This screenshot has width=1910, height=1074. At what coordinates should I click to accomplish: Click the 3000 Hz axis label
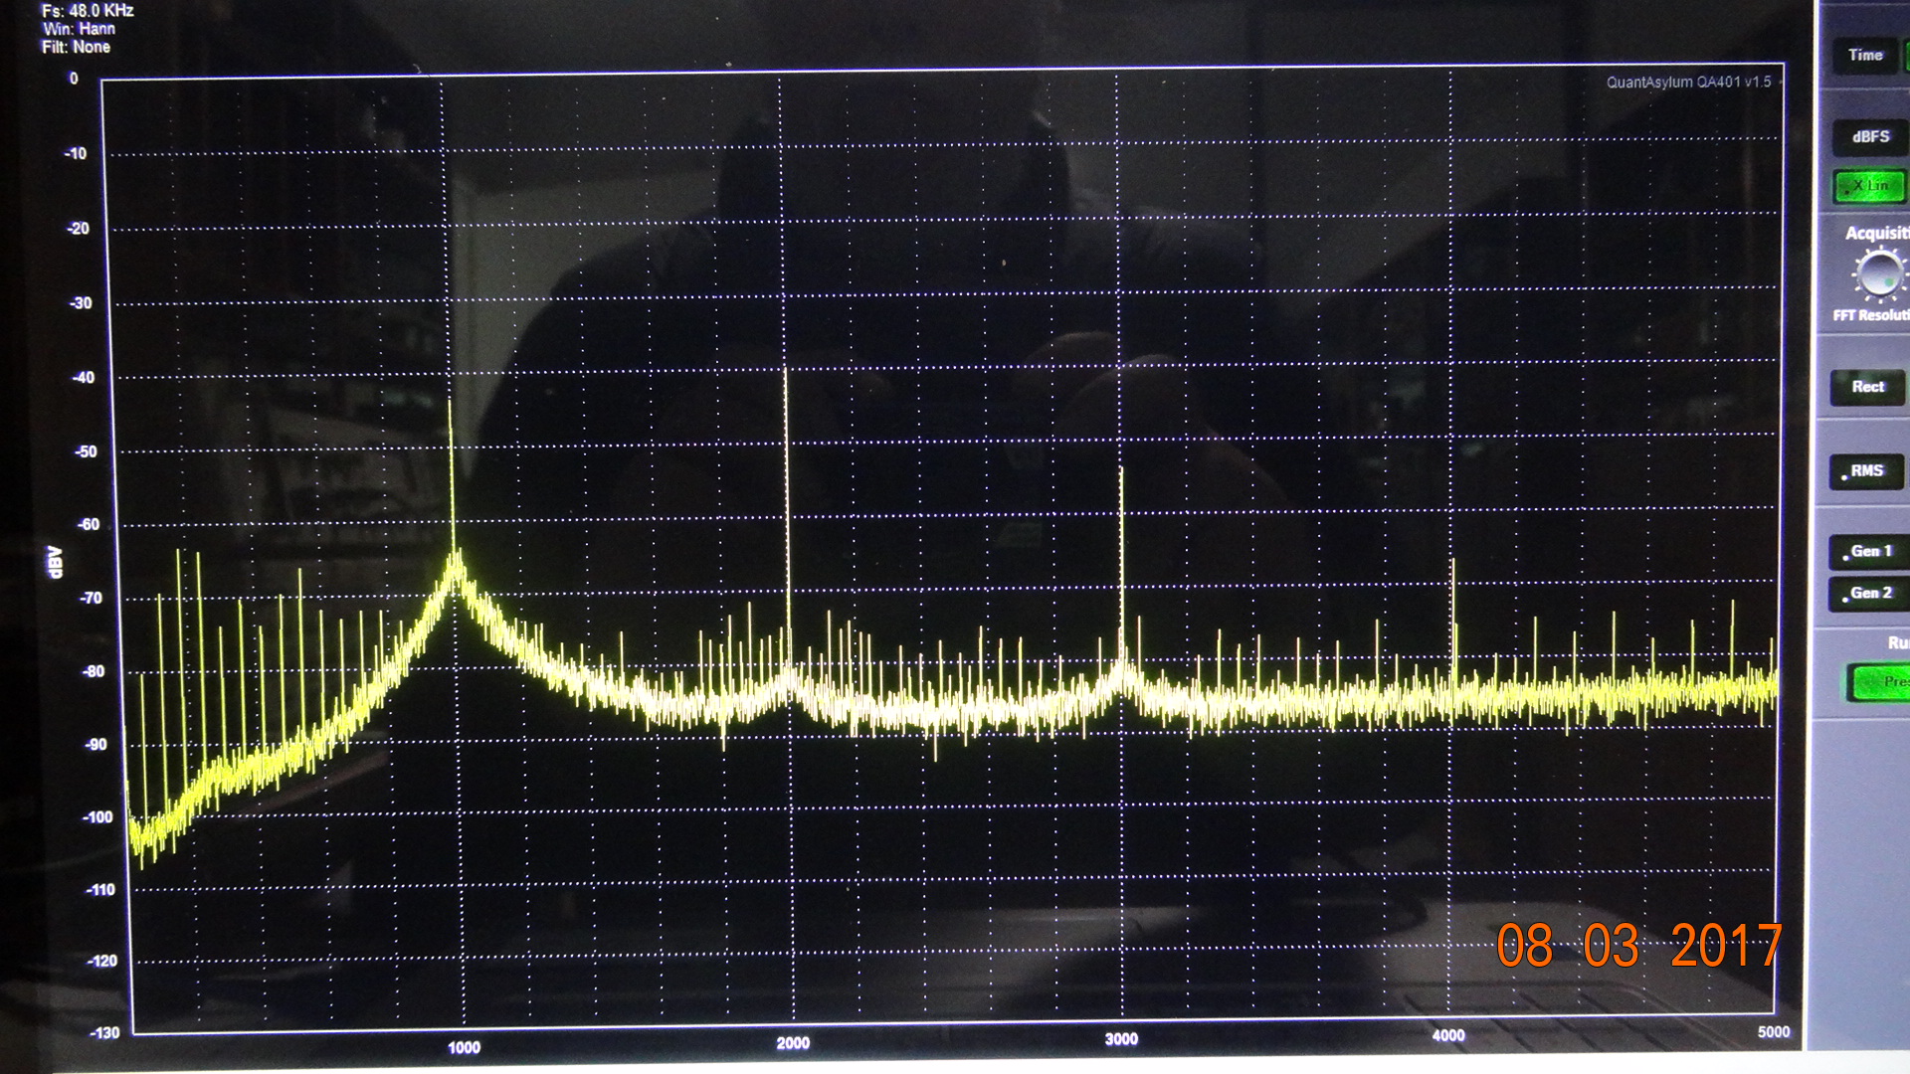[x=1121, y=1039]
